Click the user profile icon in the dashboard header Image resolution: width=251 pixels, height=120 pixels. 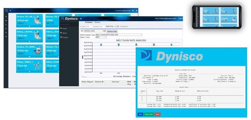click(137, 11)
